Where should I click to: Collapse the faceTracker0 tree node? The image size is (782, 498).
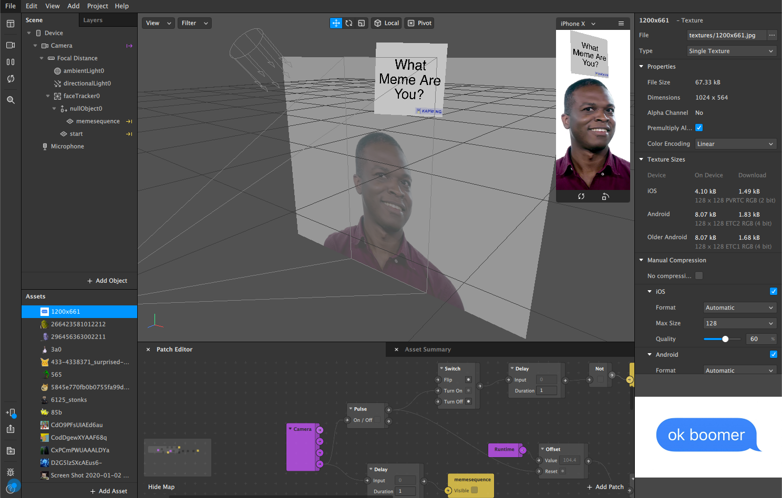pyautogui.click(x=48, y=96)
